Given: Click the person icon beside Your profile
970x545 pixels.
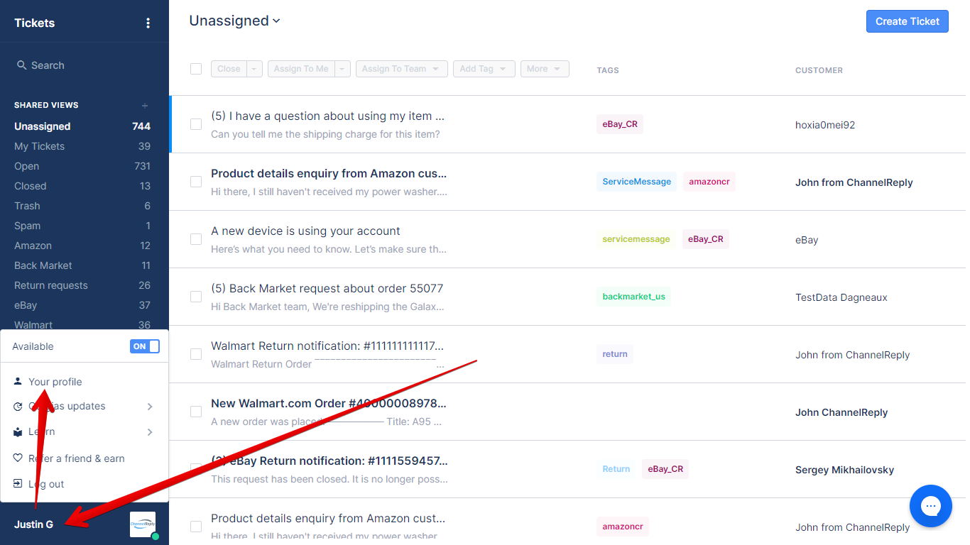Looking at the screenshot, I should pos(18,381).
